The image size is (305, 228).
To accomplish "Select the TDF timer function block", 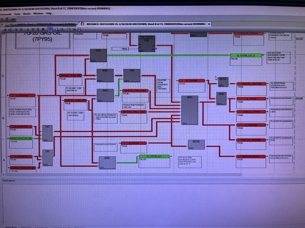I will (x=147, y=44).
